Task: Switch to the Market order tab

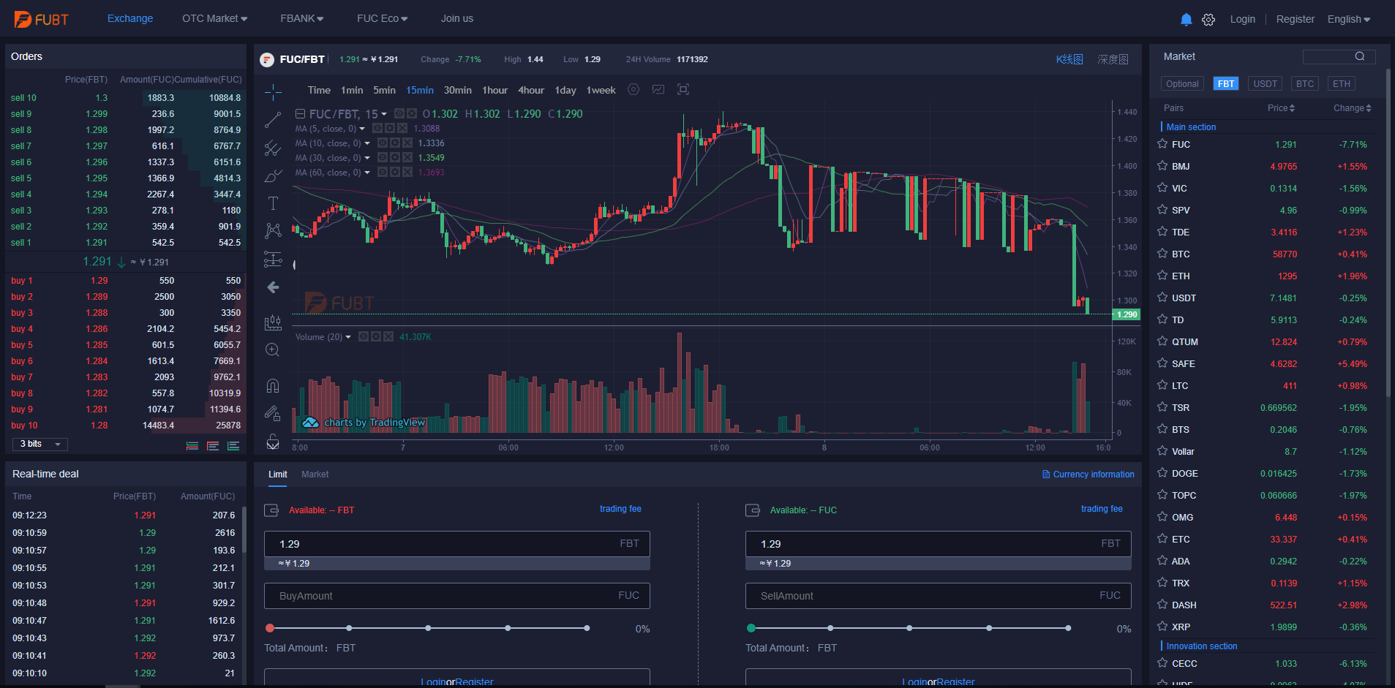Action: tap(315, 475)
